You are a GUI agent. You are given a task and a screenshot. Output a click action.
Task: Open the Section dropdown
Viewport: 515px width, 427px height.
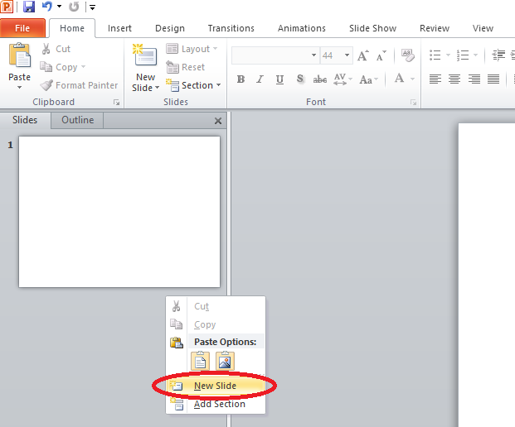point(195,85)
